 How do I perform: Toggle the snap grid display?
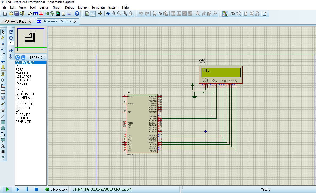pyautogui.click(x=93, y=14)
